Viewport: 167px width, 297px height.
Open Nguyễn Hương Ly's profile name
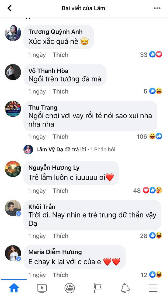tap(54, 168)
